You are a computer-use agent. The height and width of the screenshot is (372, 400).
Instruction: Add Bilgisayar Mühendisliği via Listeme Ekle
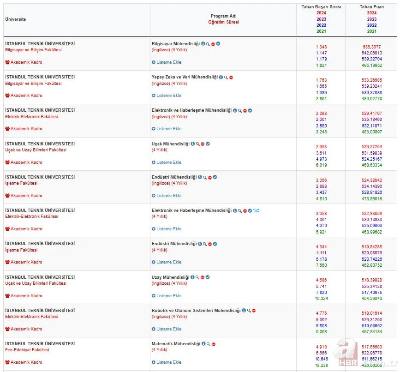pyautogui.click(x=167, y=62)
